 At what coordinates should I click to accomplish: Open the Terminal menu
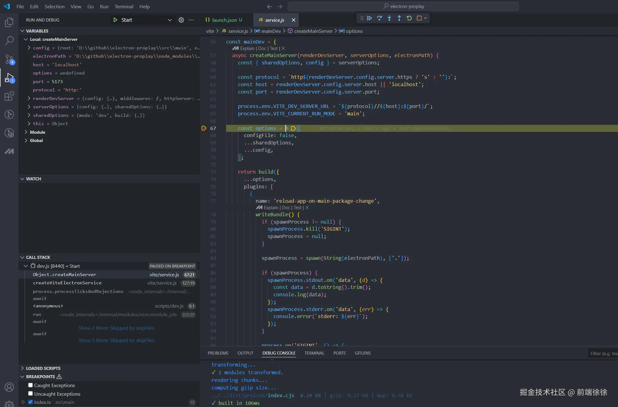(124, 6)
